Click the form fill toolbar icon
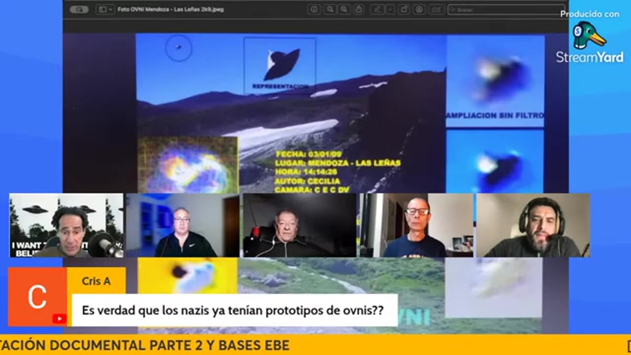The width and height of the screenshot is (631, 355). [436, 9]
